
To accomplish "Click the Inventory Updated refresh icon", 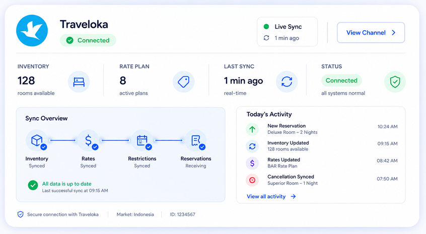I will [252, 146].
